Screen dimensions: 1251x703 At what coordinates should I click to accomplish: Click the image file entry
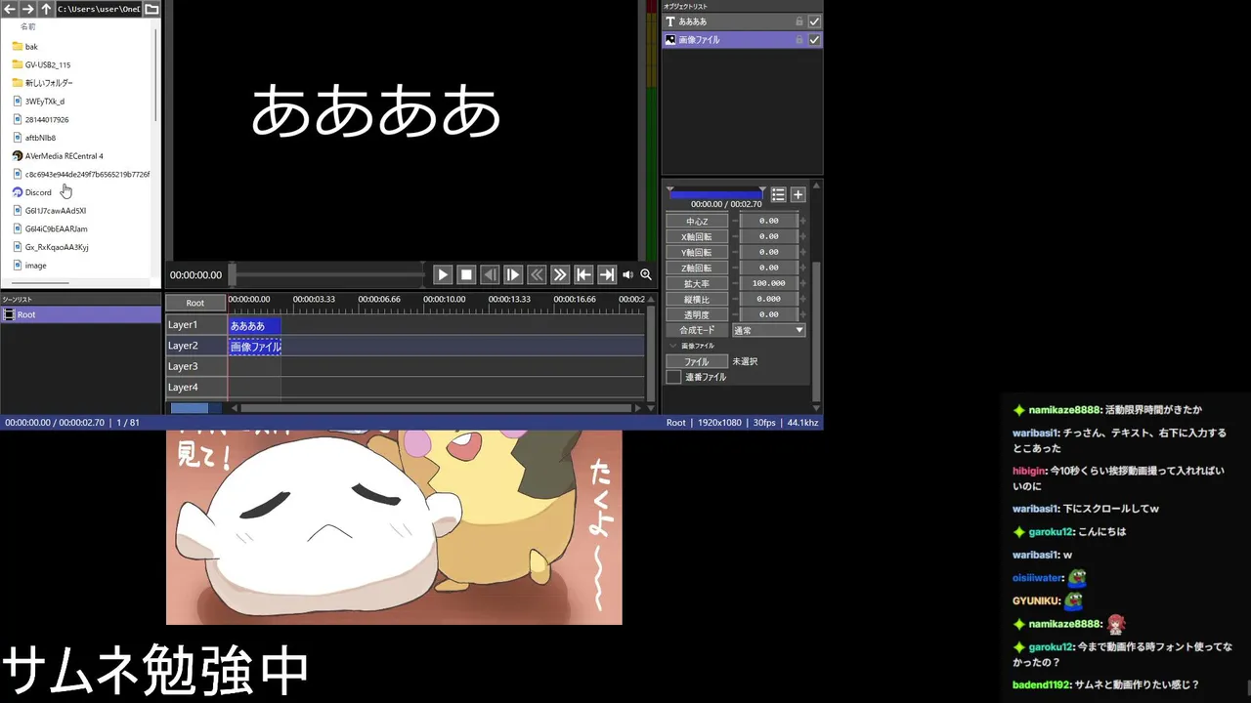29,266
